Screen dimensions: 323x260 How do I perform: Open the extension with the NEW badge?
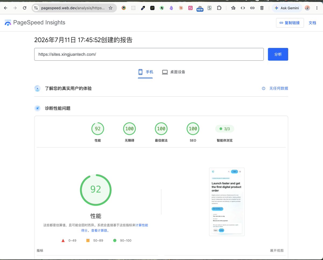tap(200, 8)
